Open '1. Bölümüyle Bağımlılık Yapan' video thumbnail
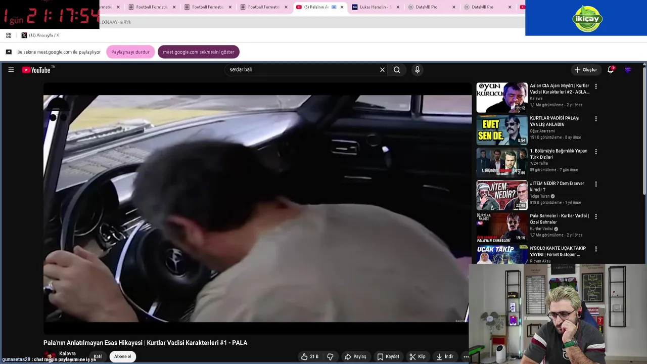The height and width of the screenshot is (364, 647). (x=501, y=162)
